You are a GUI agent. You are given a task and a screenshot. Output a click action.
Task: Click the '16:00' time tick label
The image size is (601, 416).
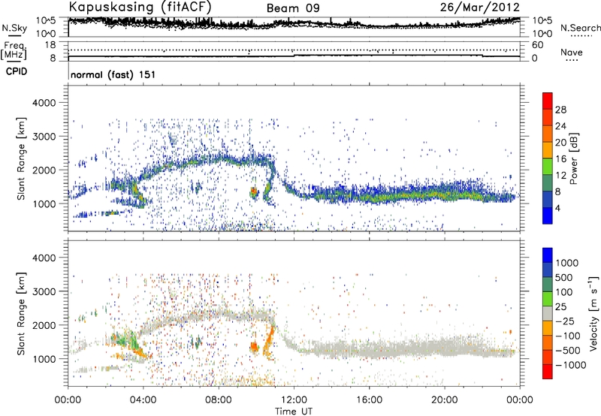(x=369, y=400)
